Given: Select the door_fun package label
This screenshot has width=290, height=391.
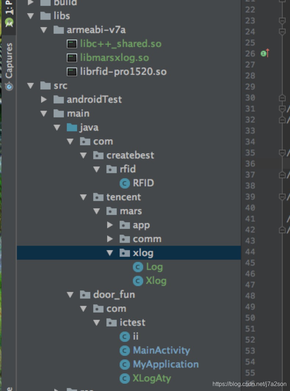Looking at the screenshot, I should coord(114,295).
